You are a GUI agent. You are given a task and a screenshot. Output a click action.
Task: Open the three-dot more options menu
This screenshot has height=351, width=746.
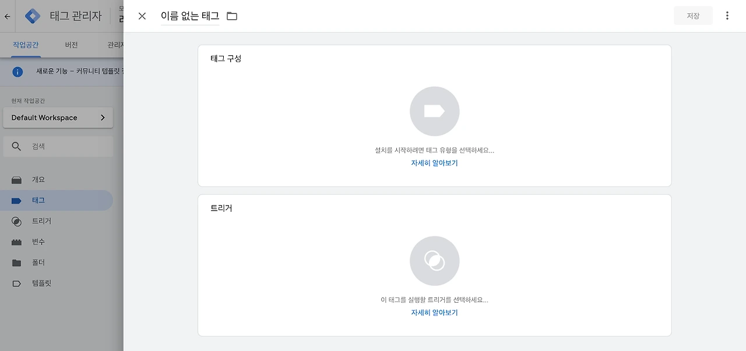click(727, 16)
